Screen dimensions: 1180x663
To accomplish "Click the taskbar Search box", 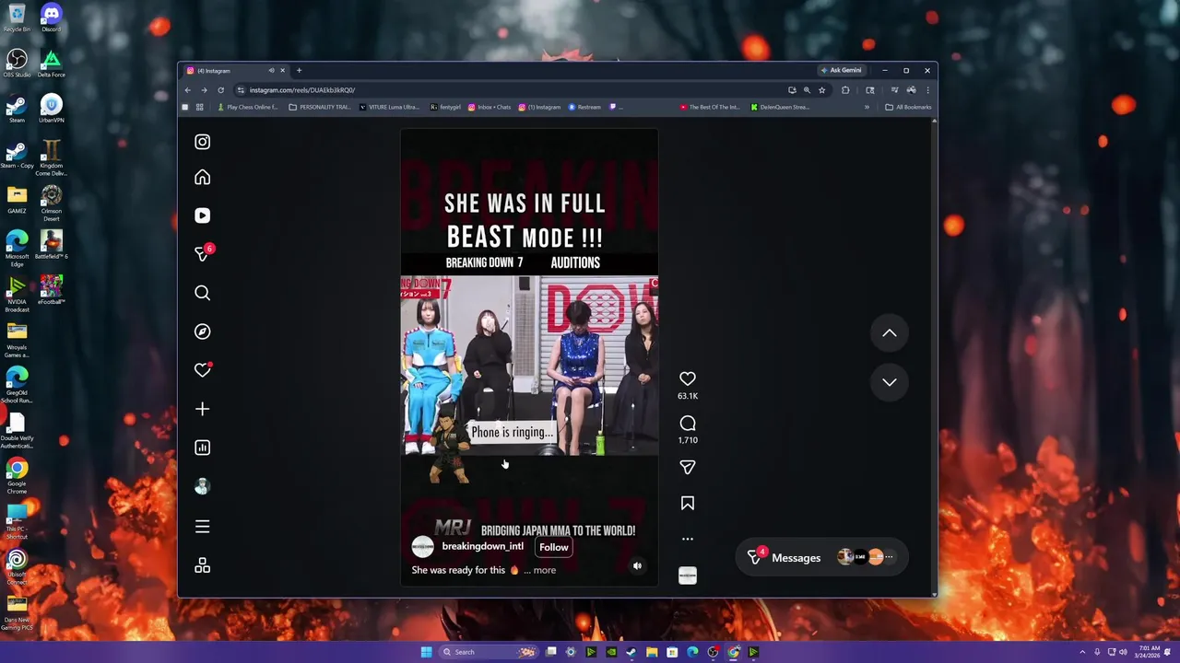I will [488, 652].
